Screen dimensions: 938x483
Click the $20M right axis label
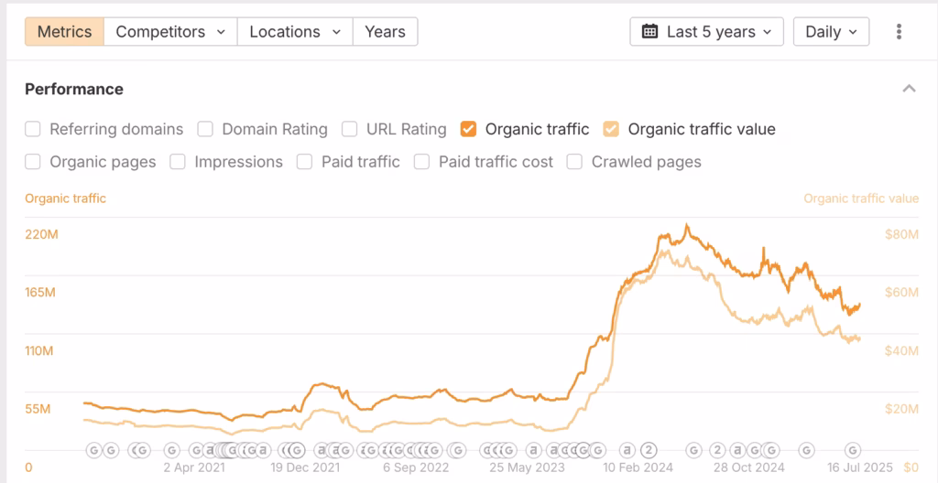901,410
